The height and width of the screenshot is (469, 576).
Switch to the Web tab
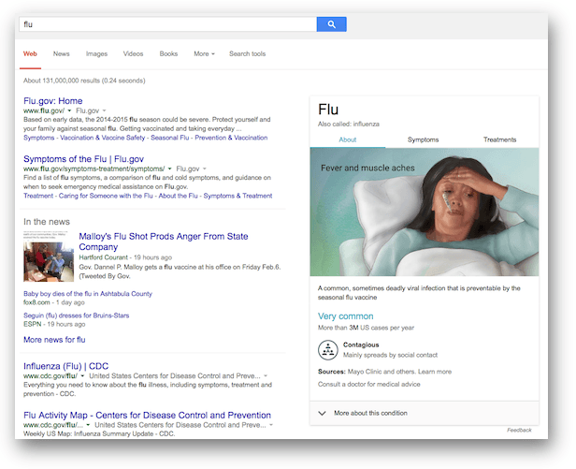point(30,53)
